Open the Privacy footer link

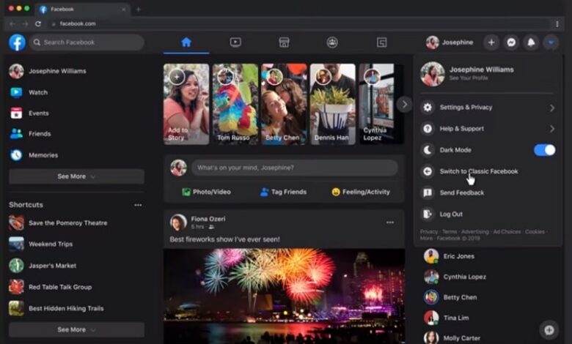pyautogui.click(x=429, y=232)
